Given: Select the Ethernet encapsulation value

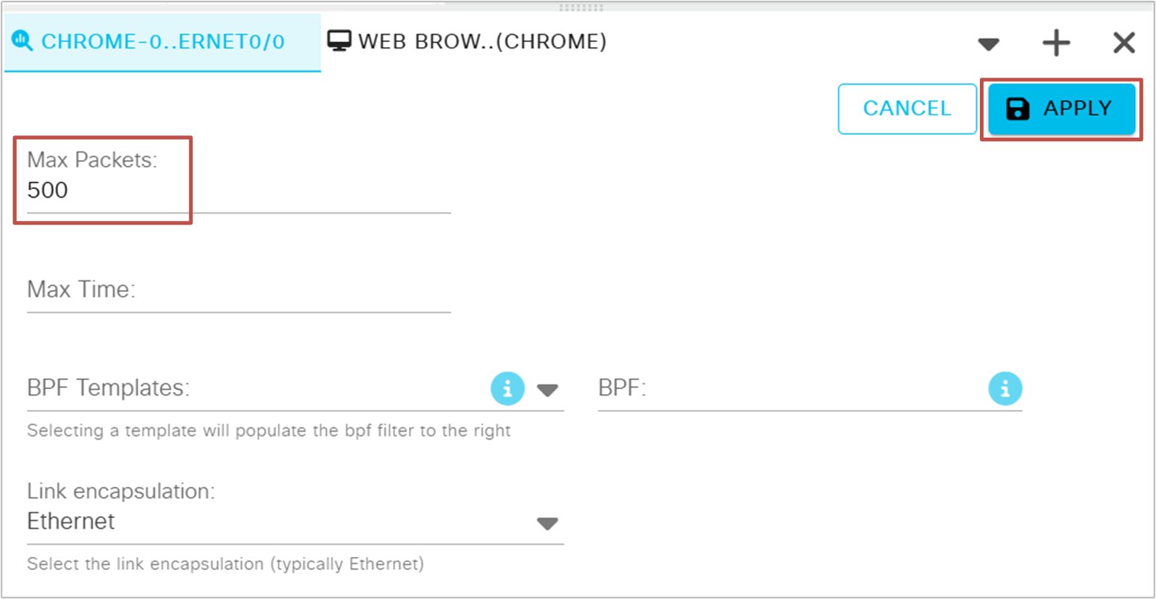Looking at the screenshot, I should pyautogui.click(x=71, y=521).
